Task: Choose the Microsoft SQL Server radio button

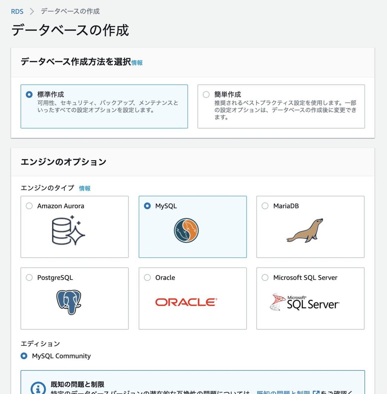Action: pos(265,277)
